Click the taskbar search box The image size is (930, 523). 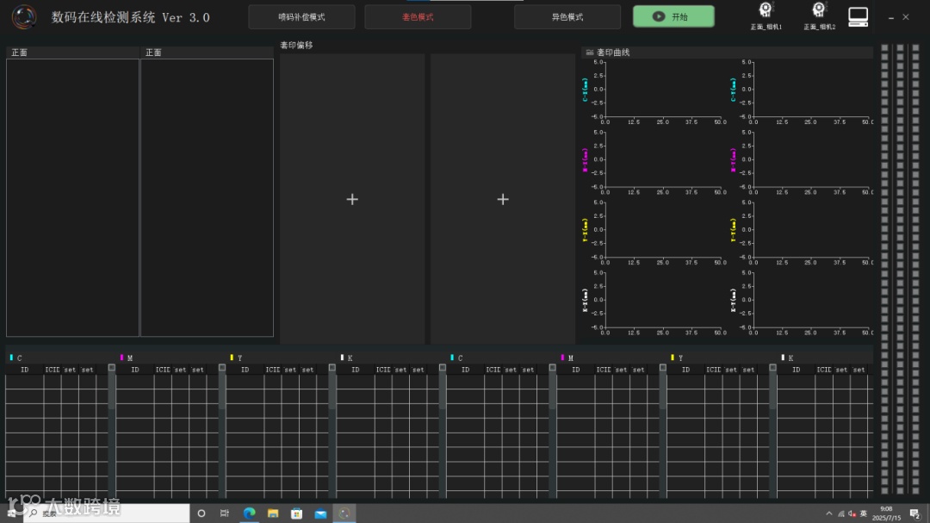point(107,513)
